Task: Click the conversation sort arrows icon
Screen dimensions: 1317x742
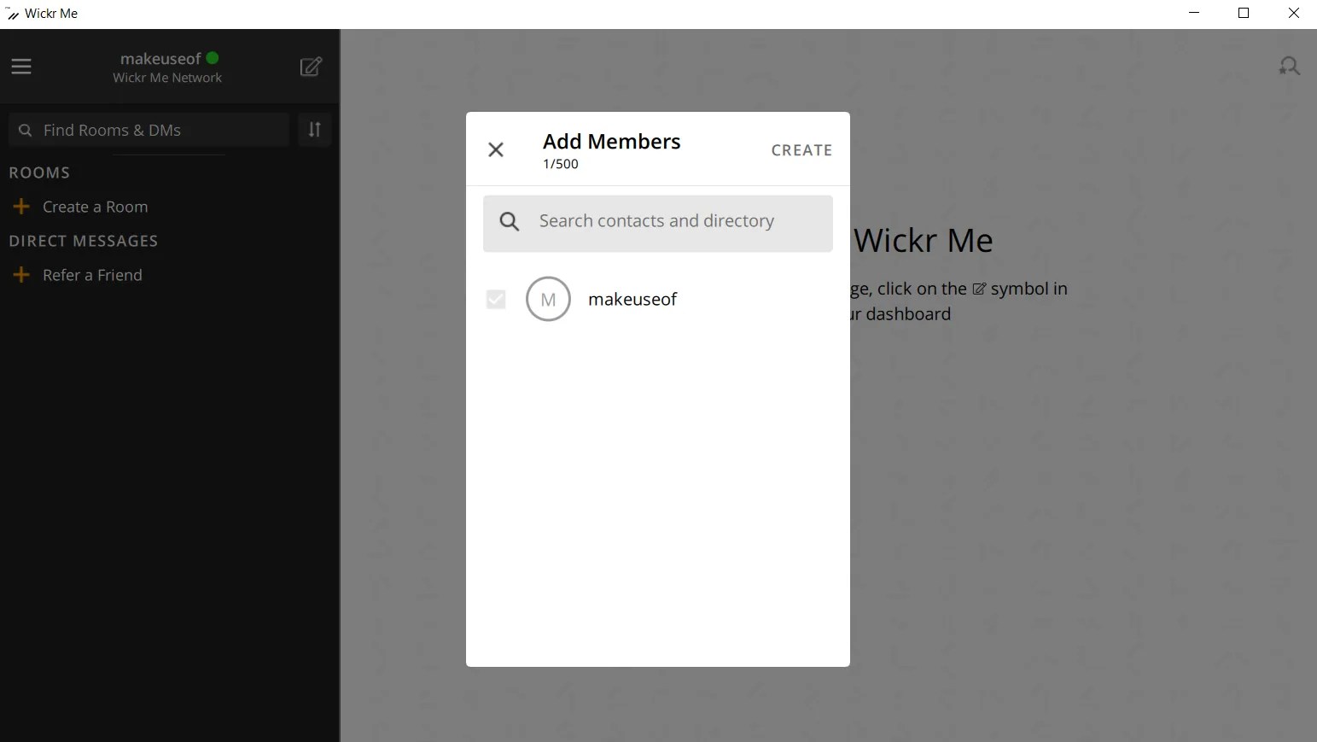Action: click(x=313, y=130)
